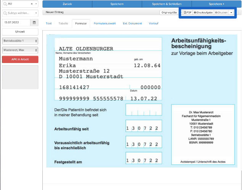Open the Betriebsstätte 1 selector
242x190 pixels.
click(20, 41)
